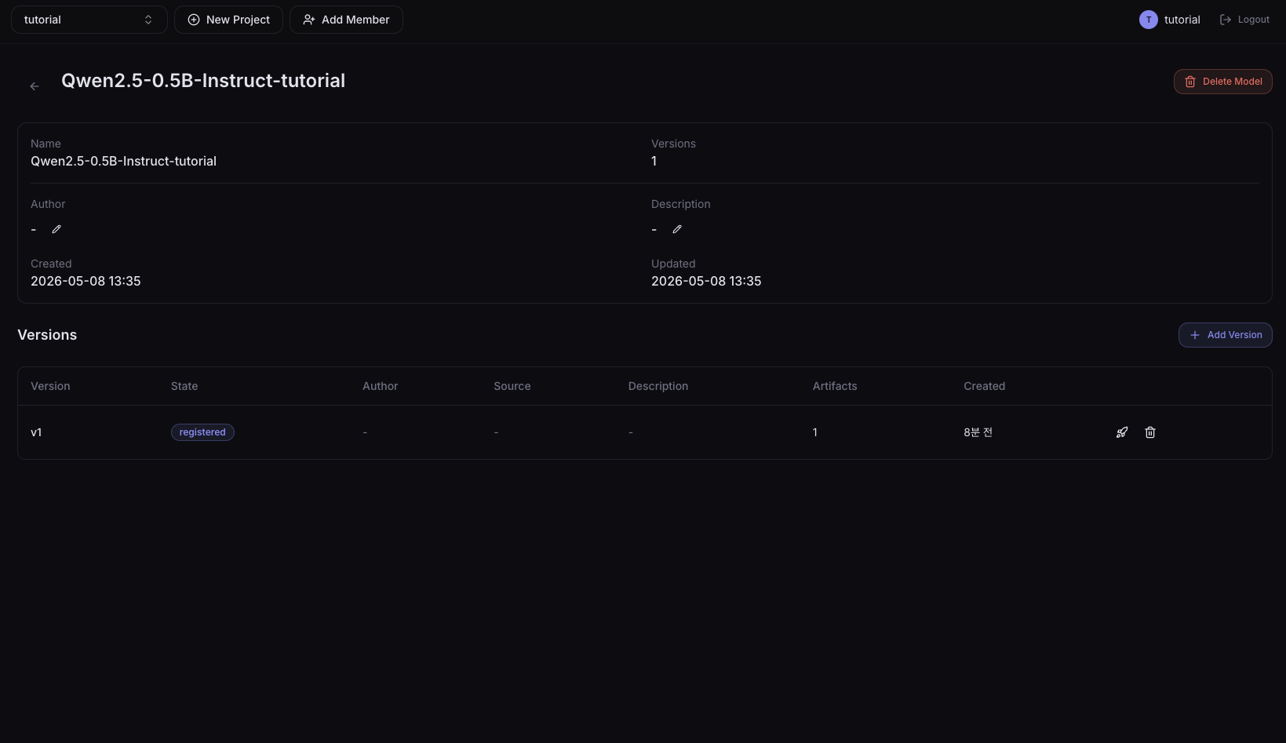1286x743 pixels.
Task: Open the tutorial project selector dropdown
Action: (x=89, y=20)
